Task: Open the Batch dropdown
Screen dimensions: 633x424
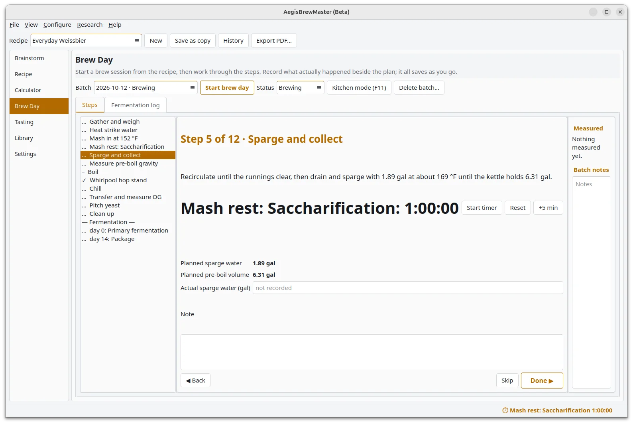Action: pyautogui.click(x=145, y=88)
